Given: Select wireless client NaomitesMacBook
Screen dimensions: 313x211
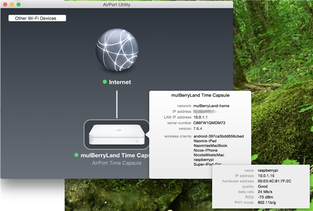Looking at the screenshot, I should pos(210,146).
